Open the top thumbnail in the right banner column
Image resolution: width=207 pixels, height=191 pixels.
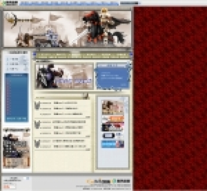tap(113, 108)
